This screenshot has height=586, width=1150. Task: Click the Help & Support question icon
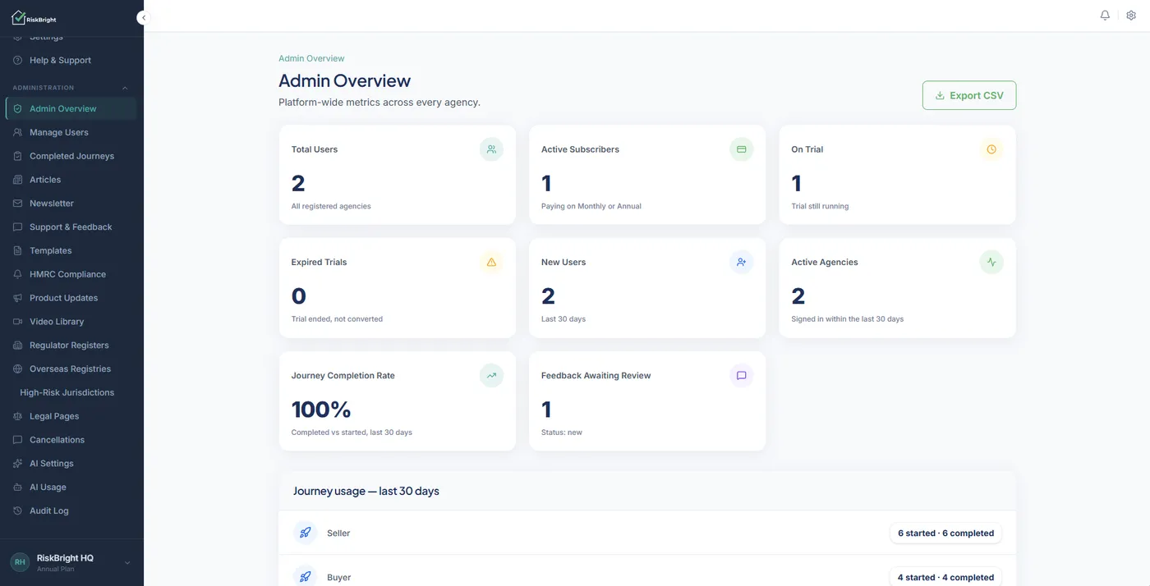pyautogui.click(x=18, y=61)
